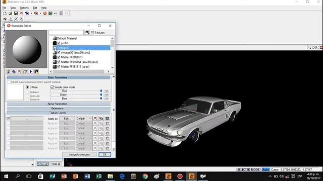Add a new material below the preview sphere
This screenshot has height=181, width=323.
click(x=8, y=71)
